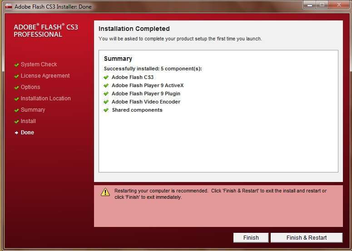
Task: Click the checkmark beside Adobe Flash Player 9 ActiveX
Action: 106,85
